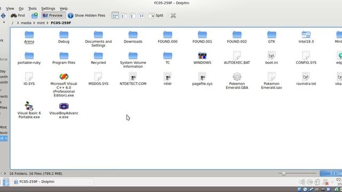The height and width of the screenshot is (192, 342).
Task: Select the WINDOWS folder icon
Action: [x=202, y=56]
